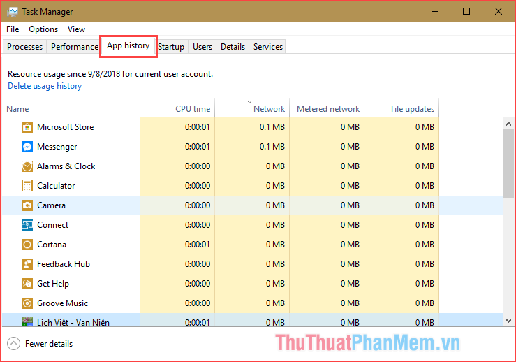Click the Alarms & Clock icon
Image resolution: width=516 pixels, height=362 pixels.
[x=27, y=166]
